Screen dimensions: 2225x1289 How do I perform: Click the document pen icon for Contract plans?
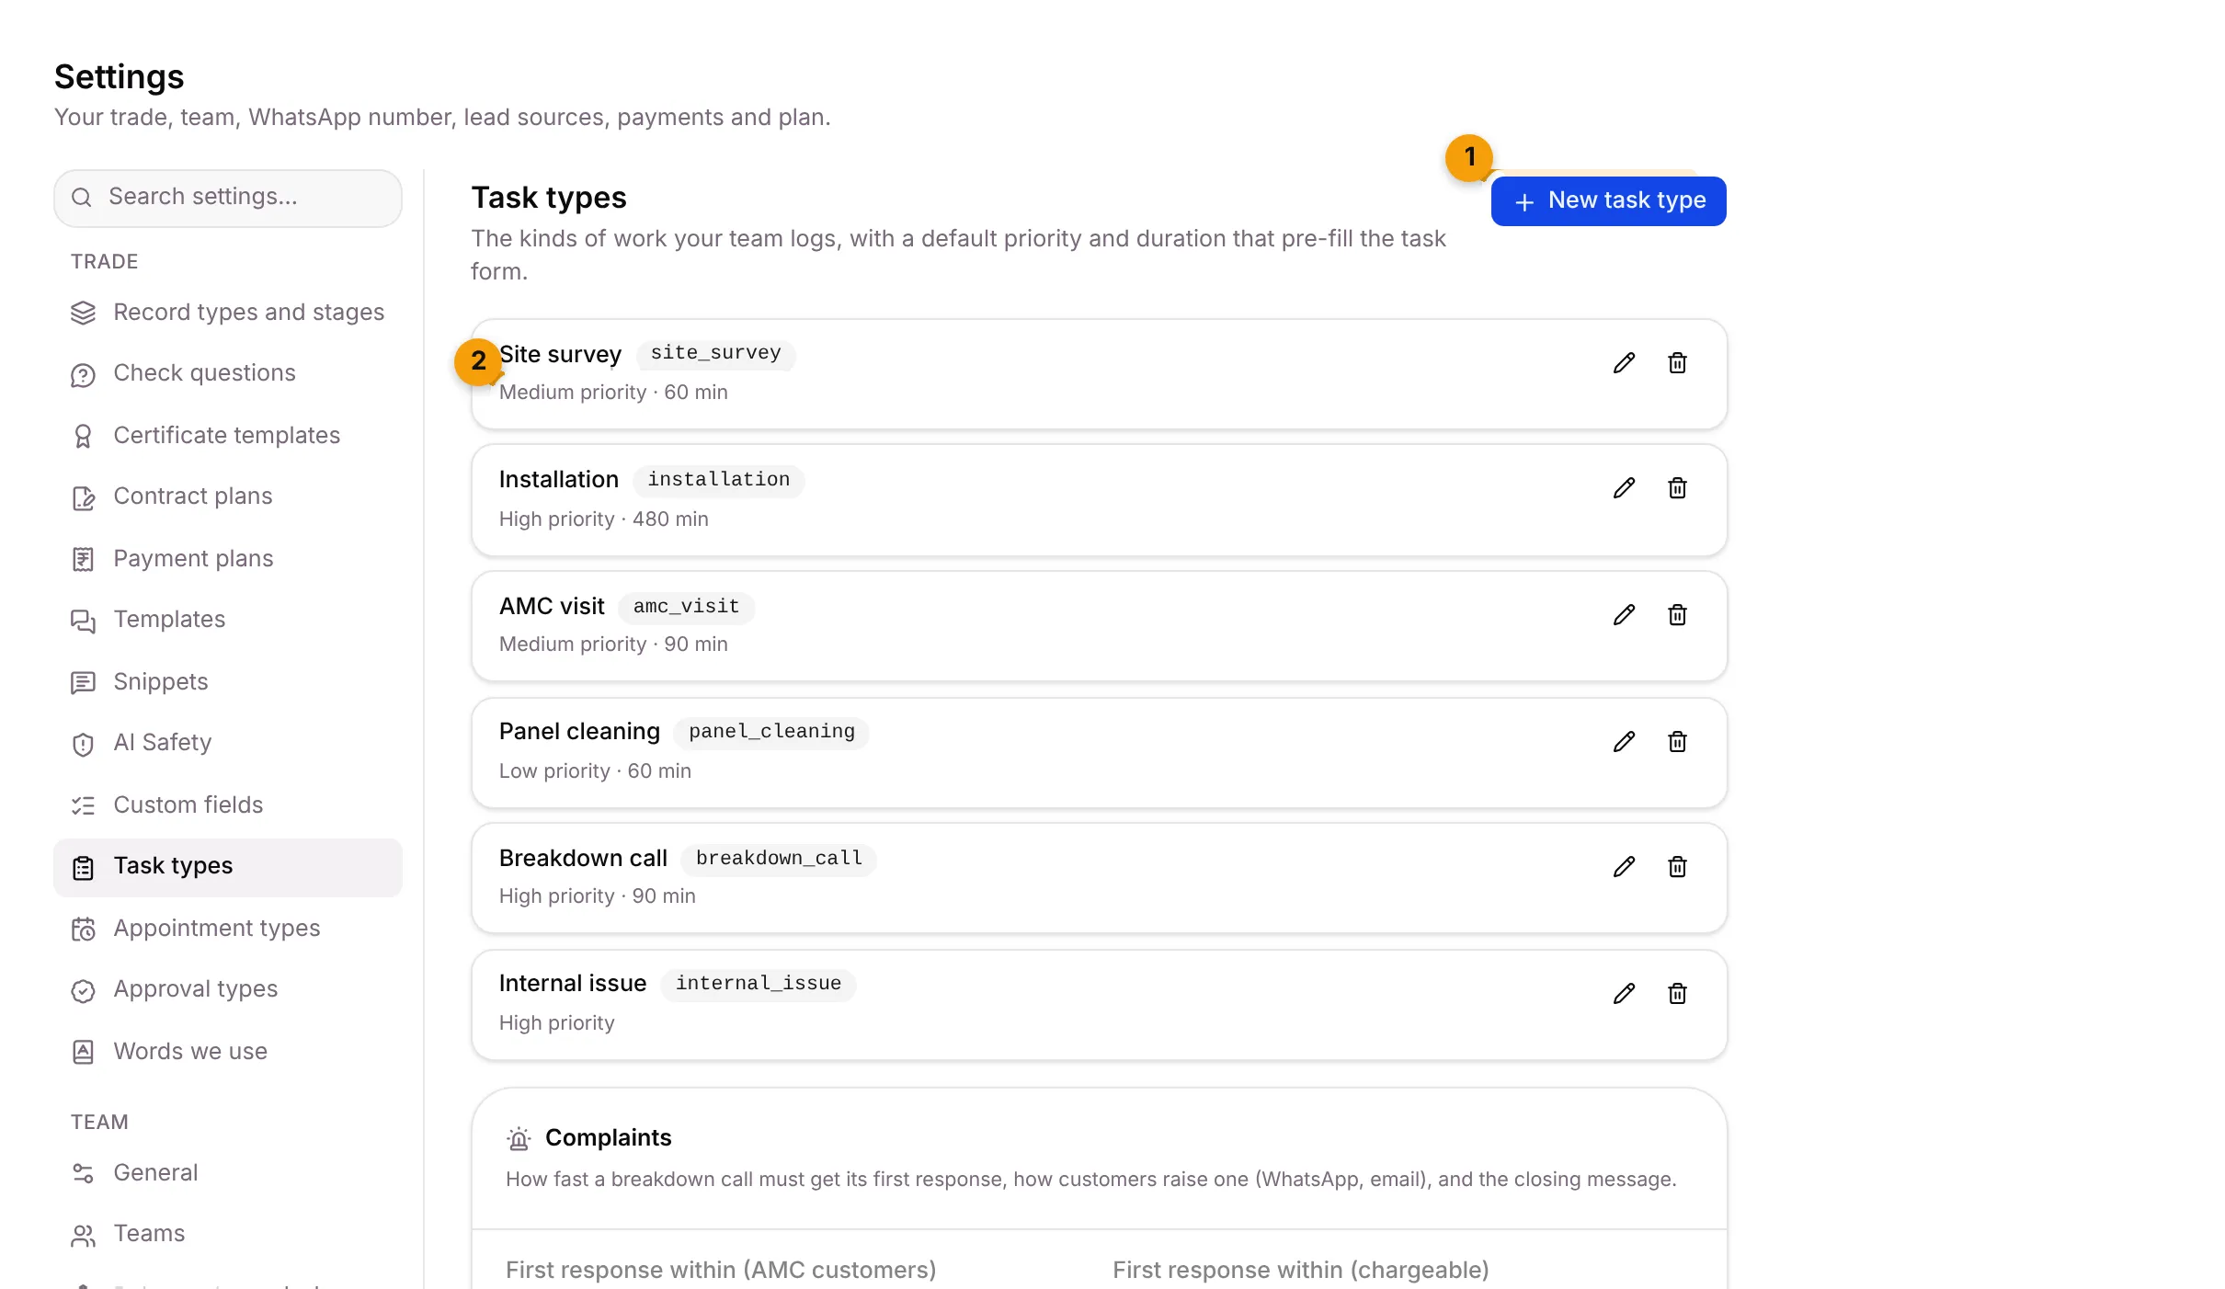tap(83, 498)
